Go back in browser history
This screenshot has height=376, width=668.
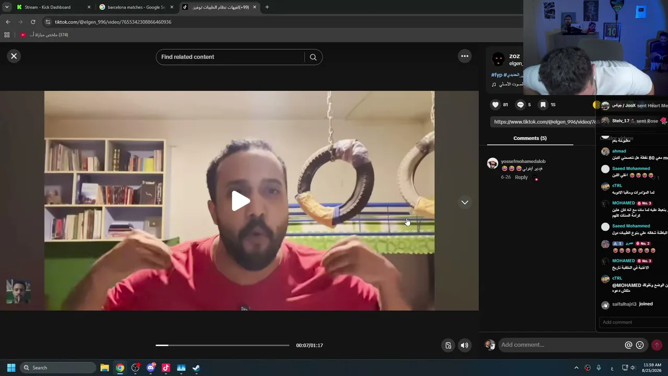(8, 22)
